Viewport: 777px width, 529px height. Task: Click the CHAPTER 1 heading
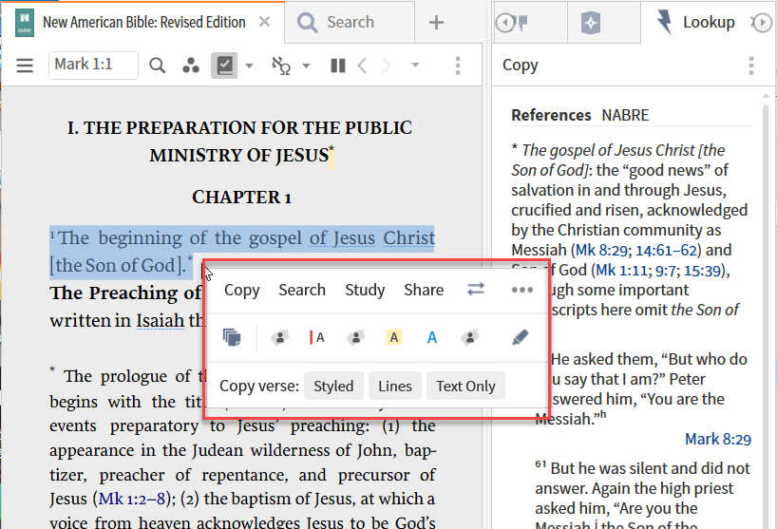point(241,198)
